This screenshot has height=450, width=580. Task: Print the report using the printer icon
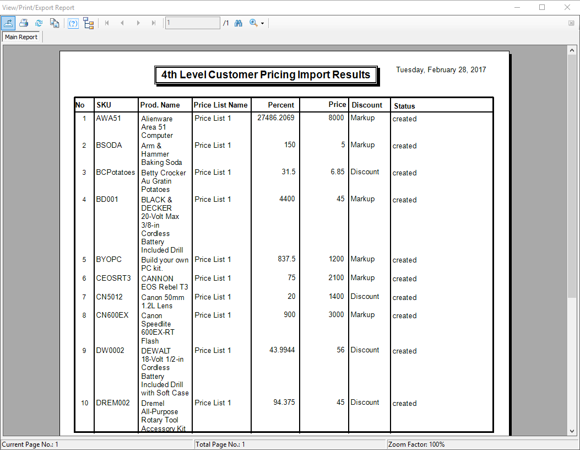[24, 23]
